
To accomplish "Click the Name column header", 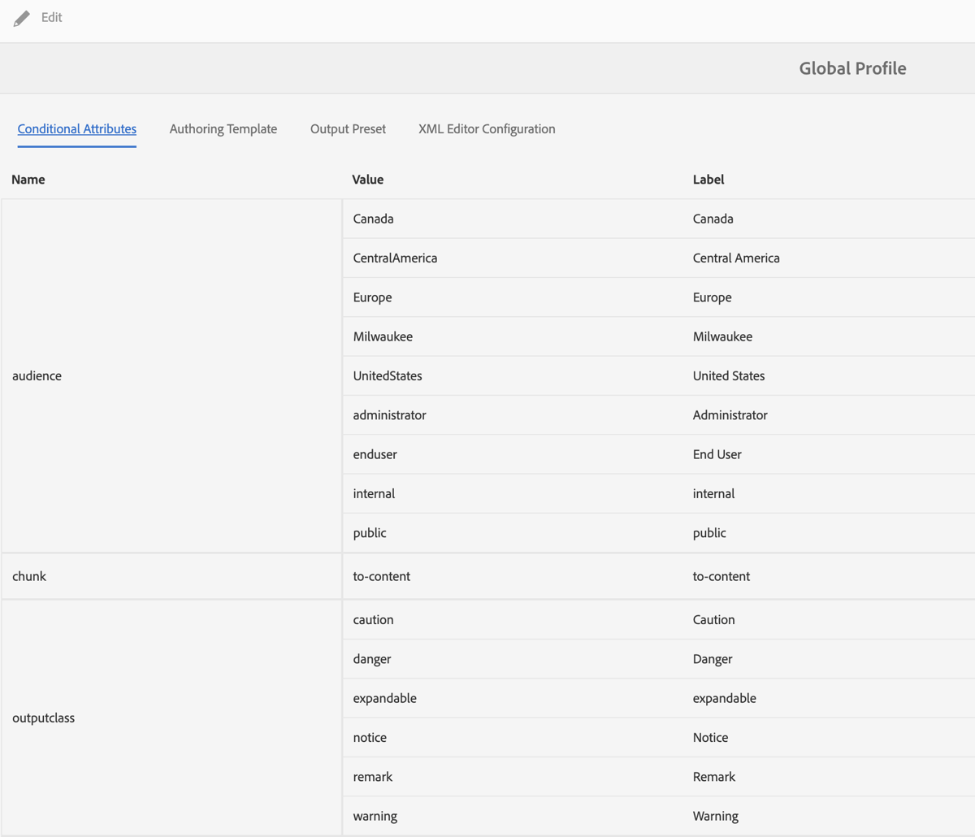I will click(x=28, y=179).
